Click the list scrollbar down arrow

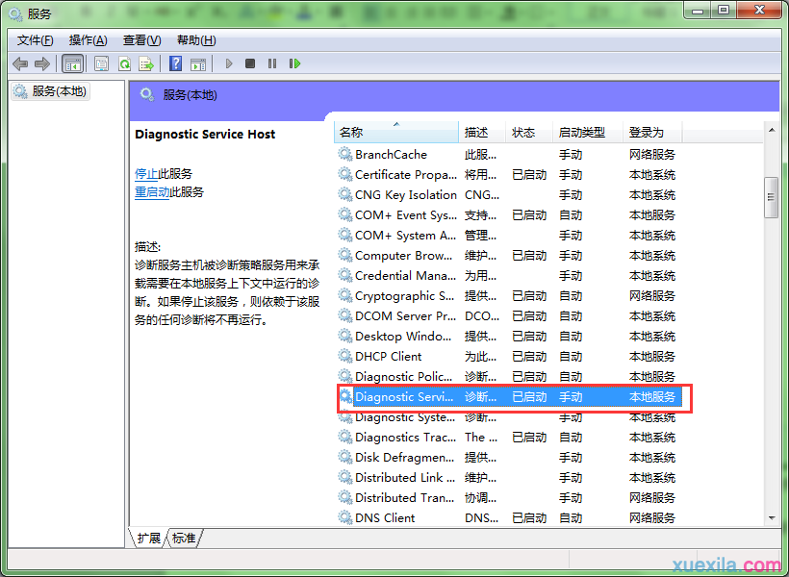pos(772,517)
